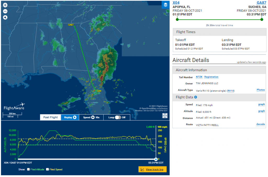The height and width of the screenshot is (177, 268).
Task: Decode the route VIZTA FATTY REELL
Action: tap(260, 124)
